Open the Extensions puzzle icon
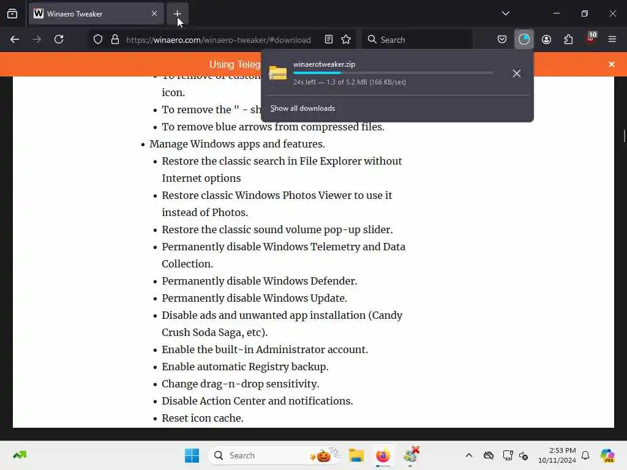The image size is (627, 470). click(569, 39)
